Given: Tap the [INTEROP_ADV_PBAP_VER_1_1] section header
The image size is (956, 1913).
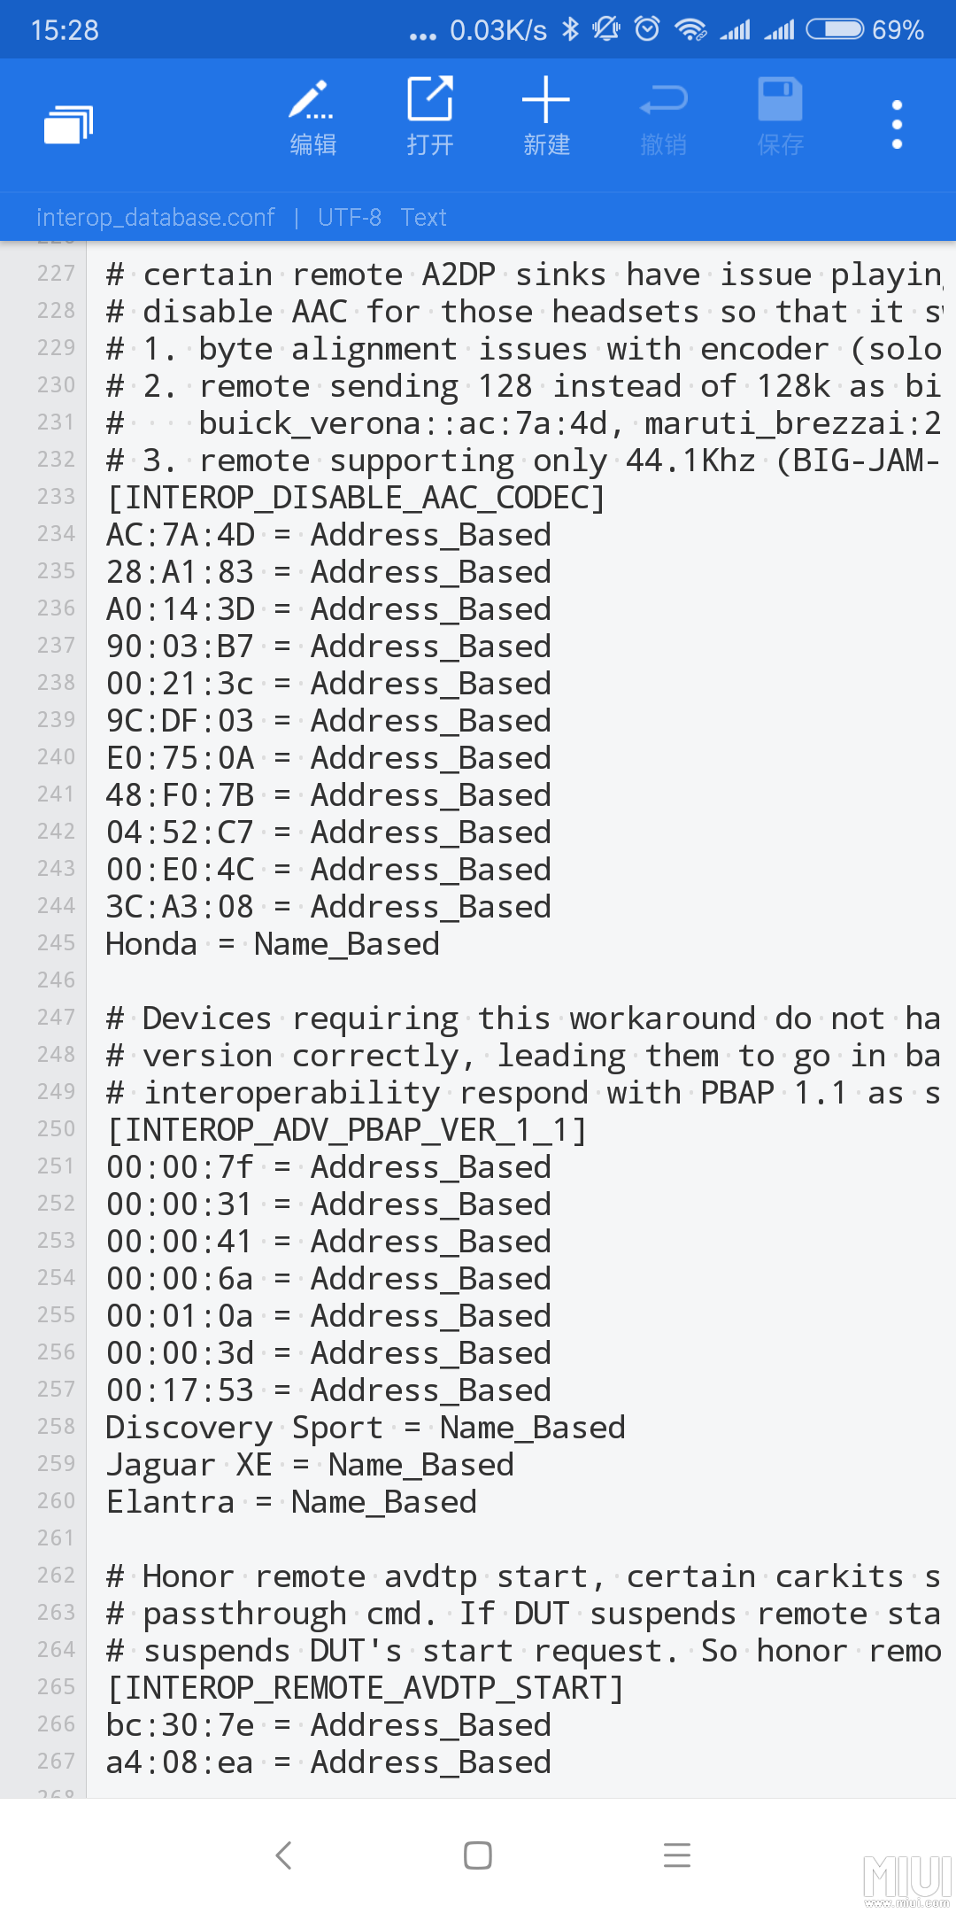Looking at the screenshot, I should 346,1130.
